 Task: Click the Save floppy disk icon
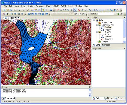[x=11, y=10]
